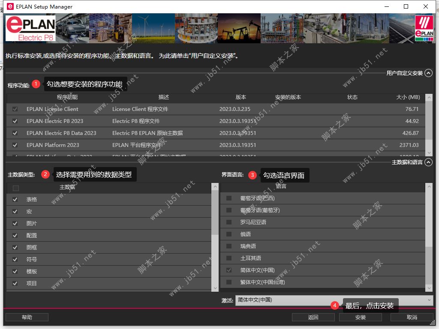Check the 葡萄牙语(葡萄牙) language checkbox
Screen dimensions: 439x329
229,210
